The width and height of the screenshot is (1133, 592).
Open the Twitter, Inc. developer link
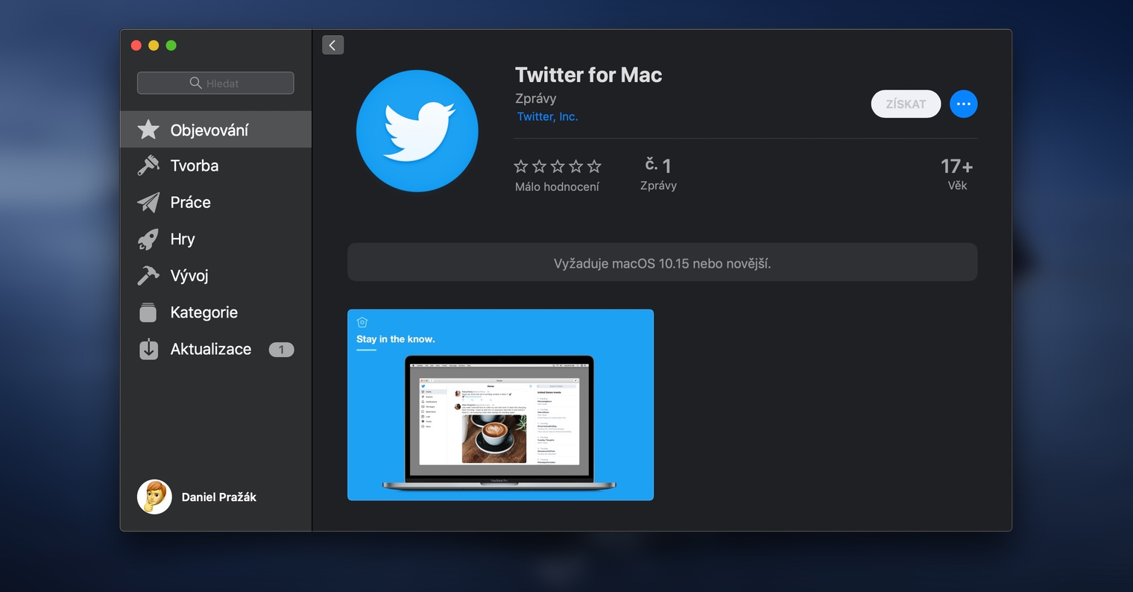point(547,116)
